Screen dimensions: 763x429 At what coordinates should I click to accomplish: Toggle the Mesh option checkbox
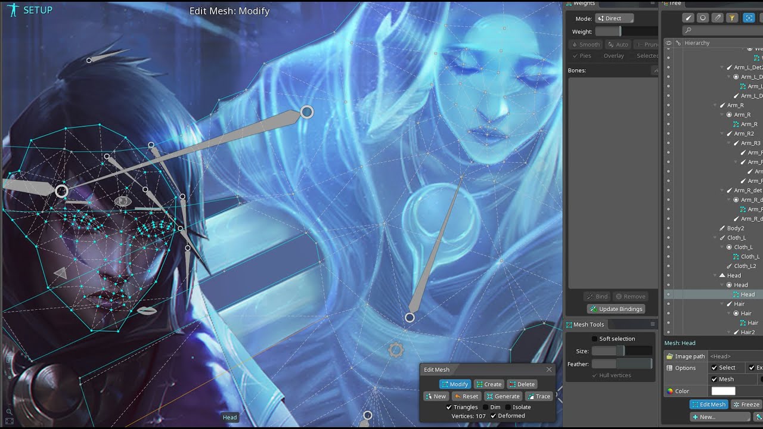tap(714, 379)
